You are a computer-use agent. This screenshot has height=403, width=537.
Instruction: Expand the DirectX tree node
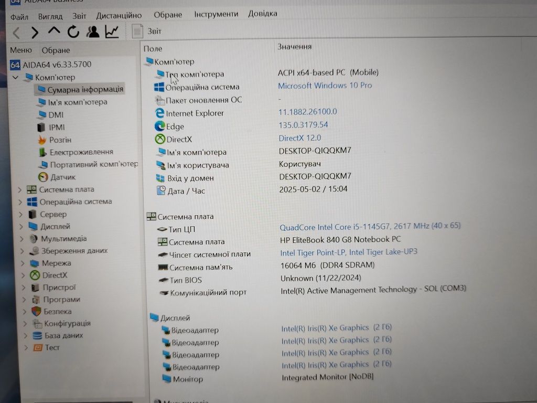tap(23, 275)
